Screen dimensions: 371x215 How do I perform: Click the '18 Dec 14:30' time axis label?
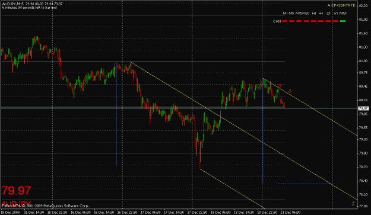(x=244, y=213)
